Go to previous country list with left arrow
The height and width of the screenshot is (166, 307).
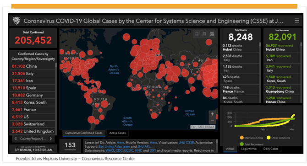click(16, 139)
